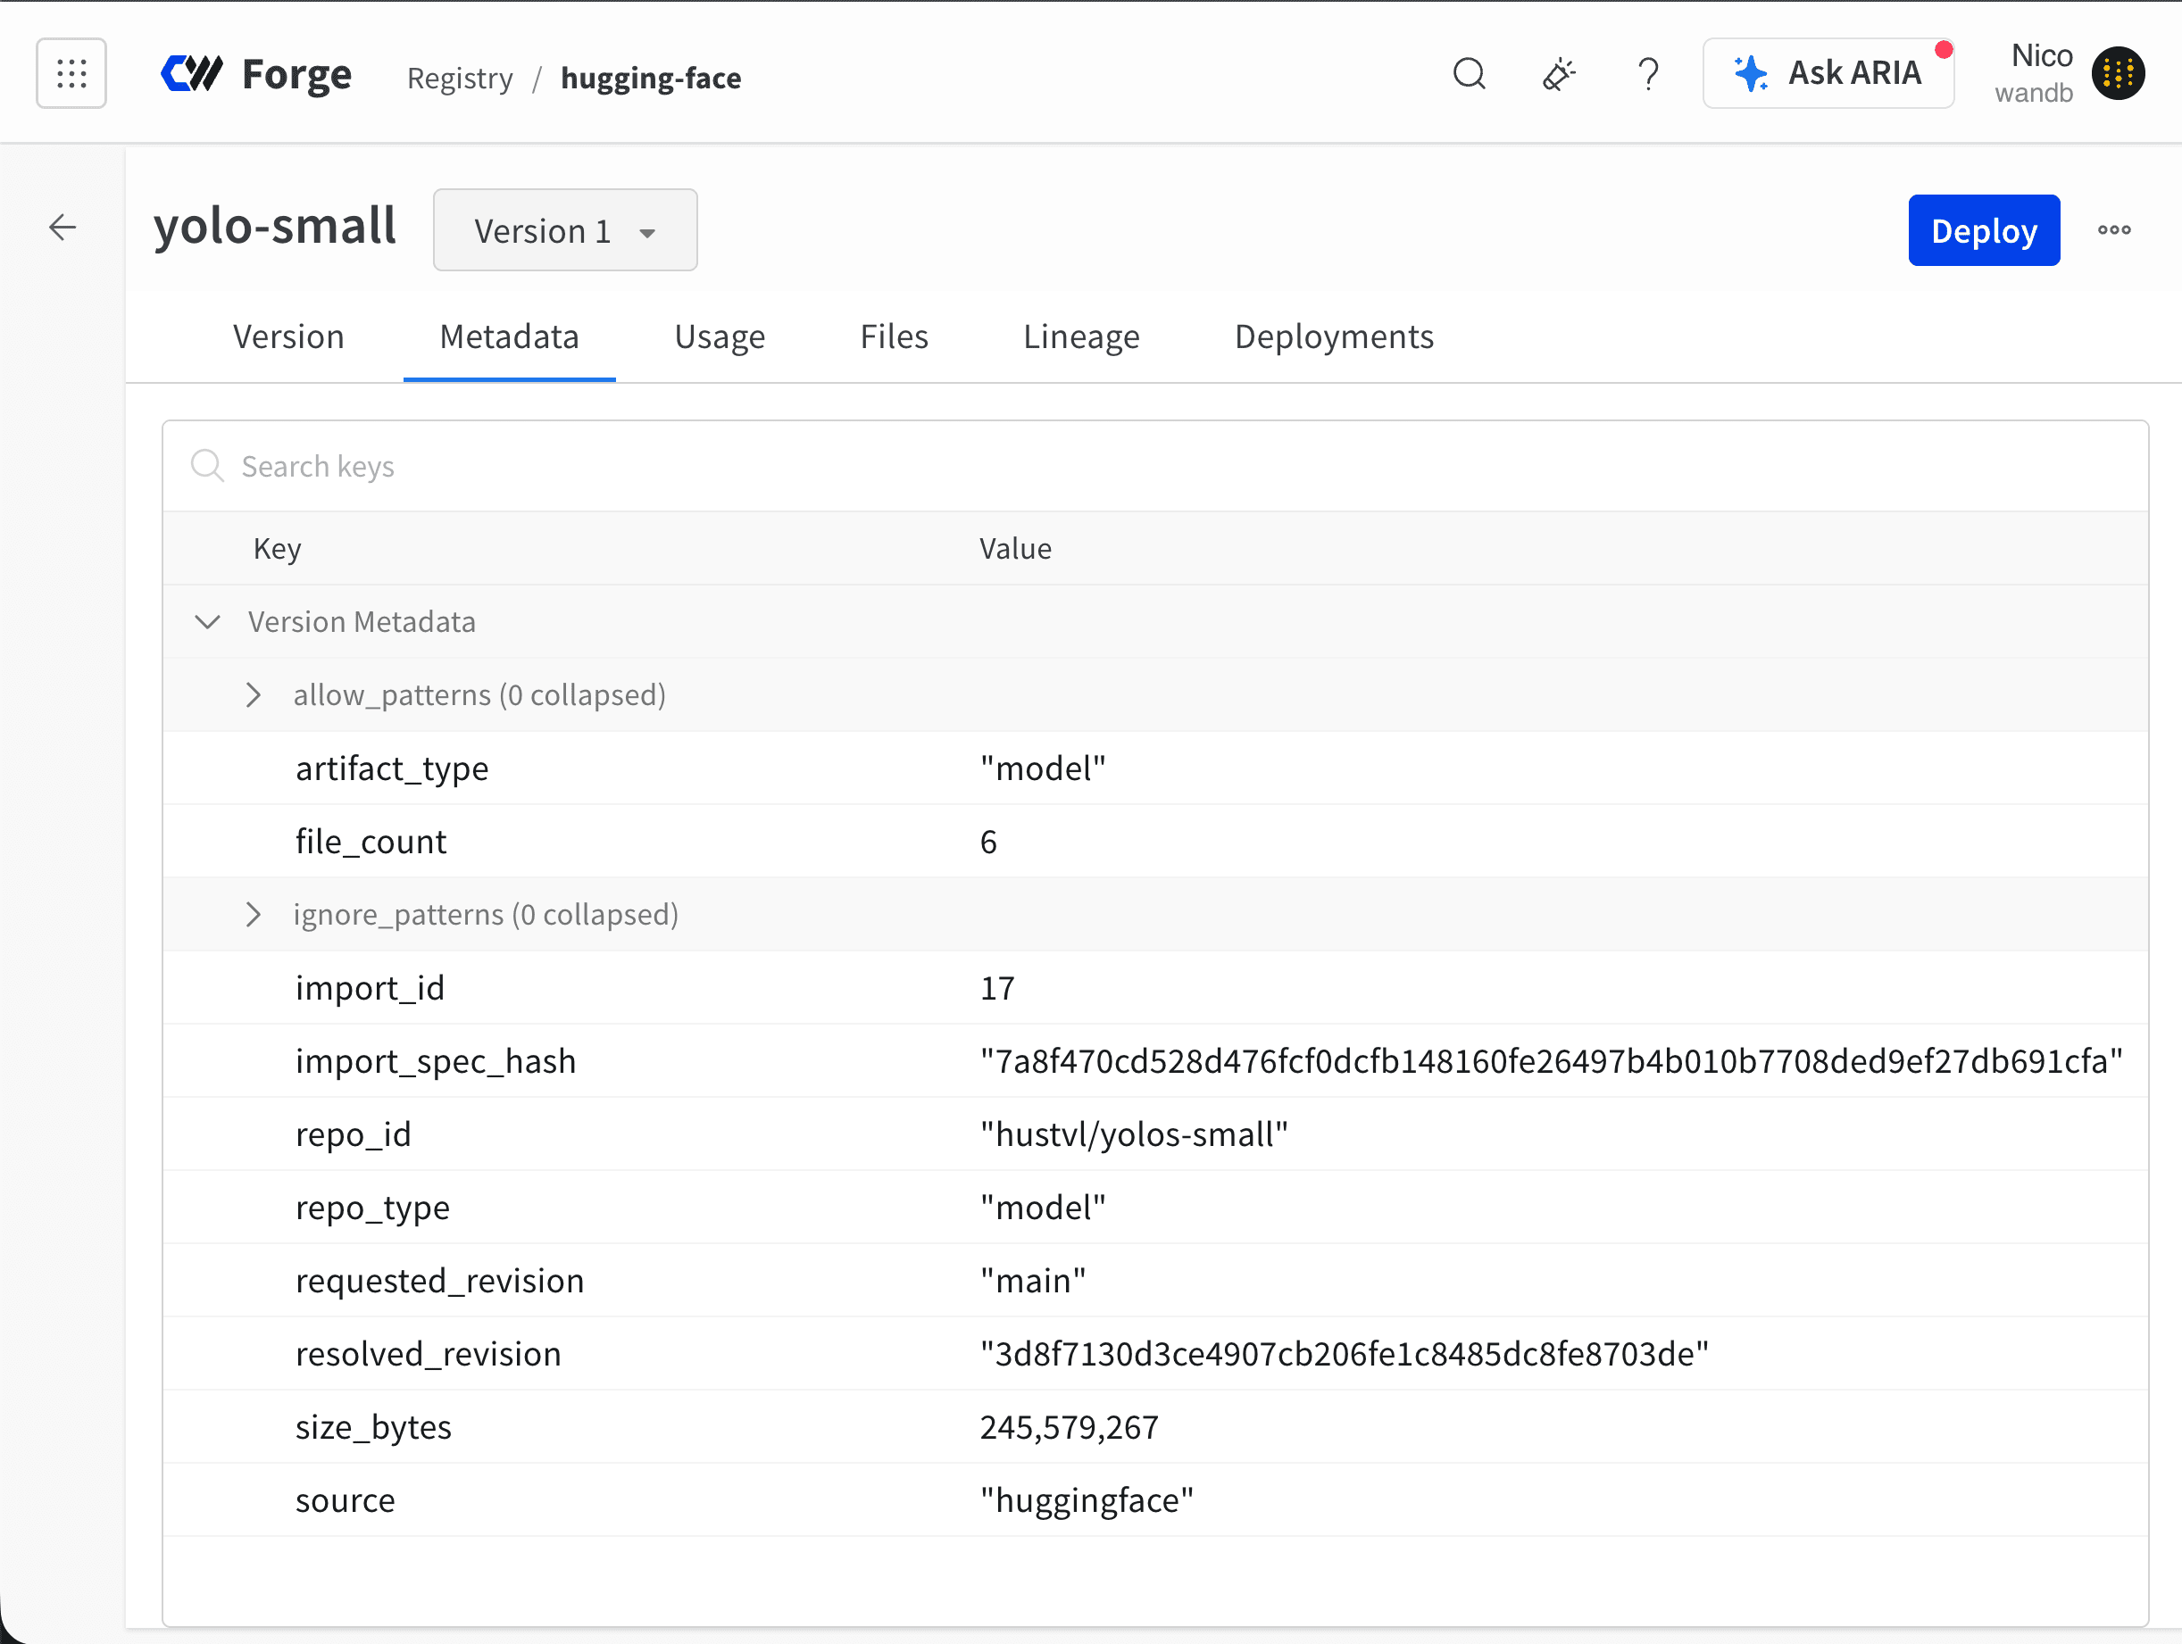Click the Deploy button

pos(1984,229)
